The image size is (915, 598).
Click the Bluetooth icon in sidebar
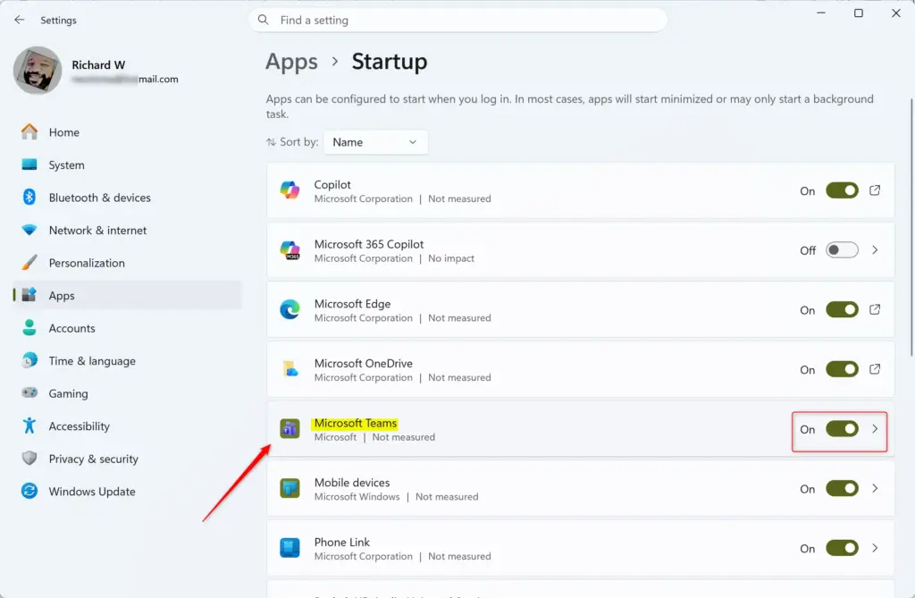click(29, 198)
